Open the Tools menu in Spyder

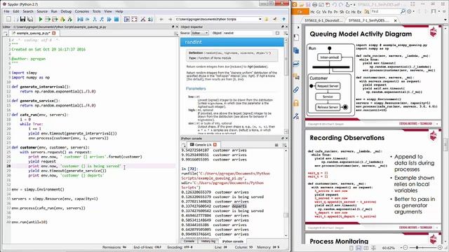point(97,11)
